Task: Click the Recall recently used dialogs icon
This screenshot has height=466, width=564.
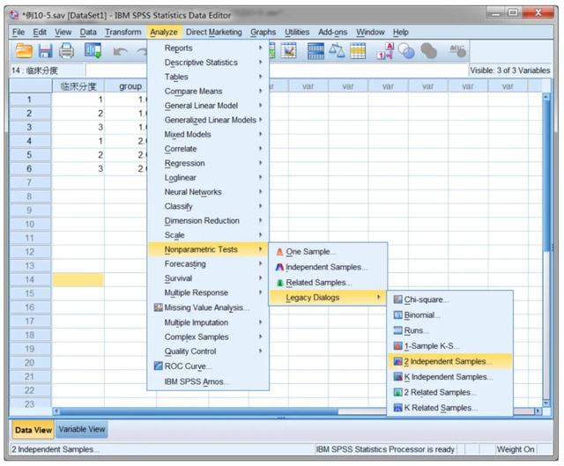Action: pos(93,51)
